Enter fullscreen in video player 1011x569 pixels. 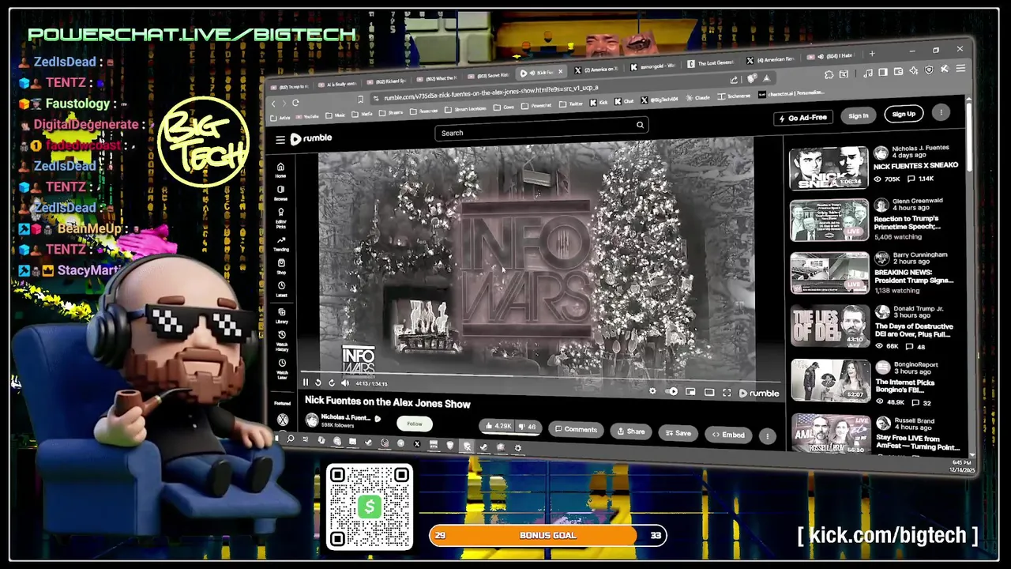point(727,393)
